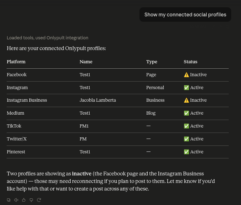Click 'Test1' in the Facebook row
241x205 pixels.
point(85,75)
